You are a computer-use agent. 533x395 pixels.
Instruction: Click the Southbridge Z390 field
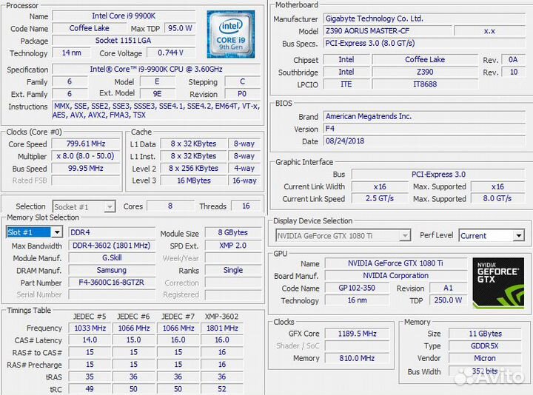(x=425, y=72)
